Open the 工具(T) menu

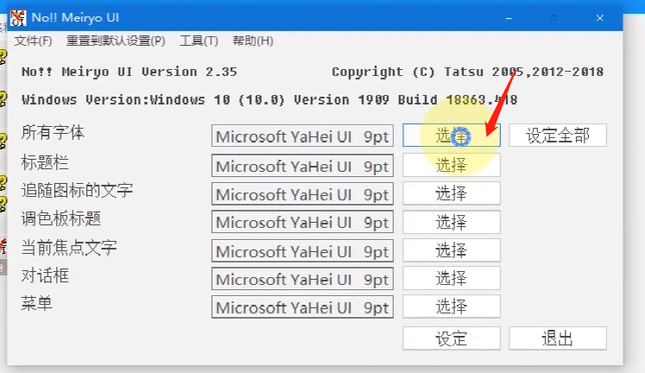pyautogui.click(x=199, y=41)
